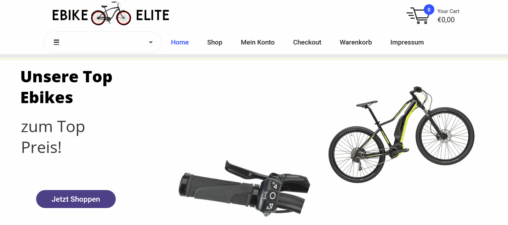This screenshot has height=225, width=508.
Task: Click the ELITE text in the logo
Action: [x=153, y=16]
